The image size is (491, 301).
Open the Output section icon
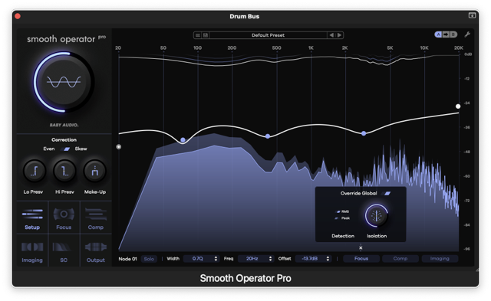[x=95, y=250]
